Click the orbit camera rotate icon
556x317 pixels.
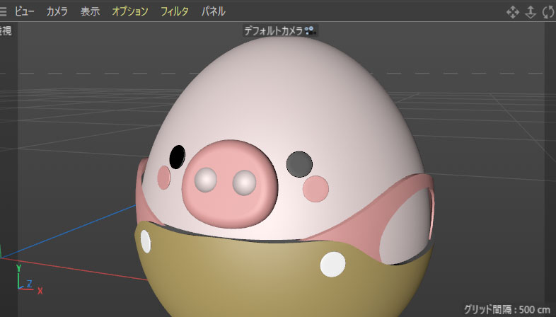coord(548,12)
